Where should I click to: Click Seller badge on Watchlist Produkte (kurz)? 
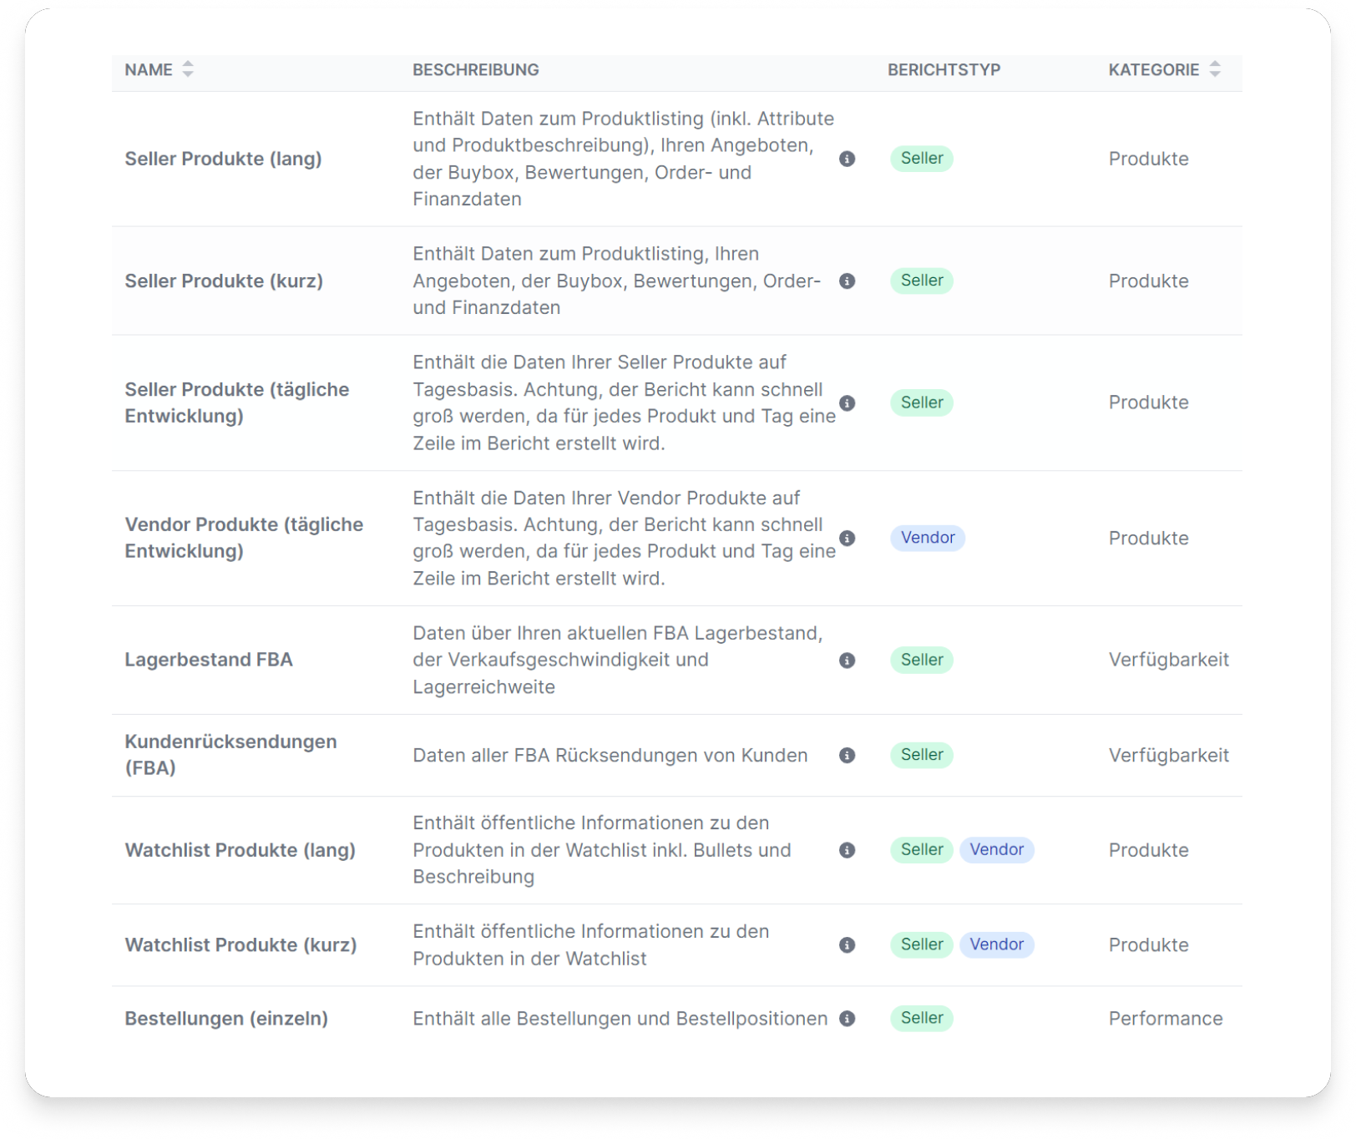point(922,944)
